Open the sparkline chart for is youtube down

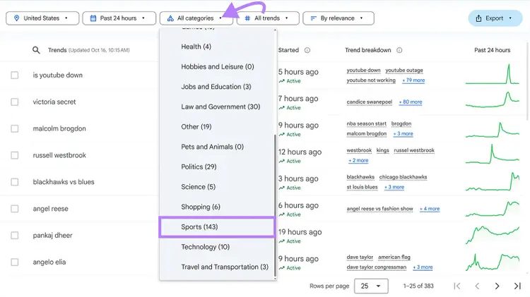point(493,74)
